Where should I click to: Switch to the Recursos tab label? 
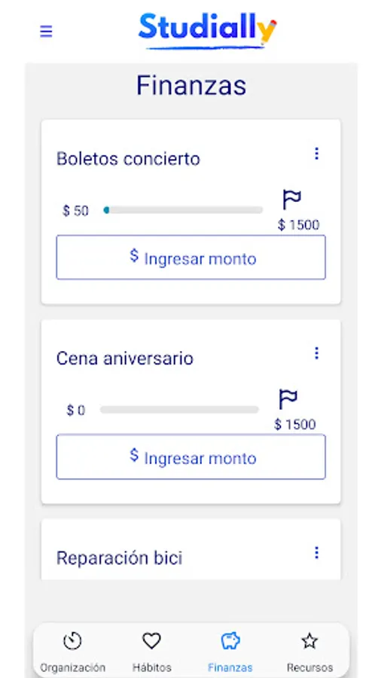309,667
